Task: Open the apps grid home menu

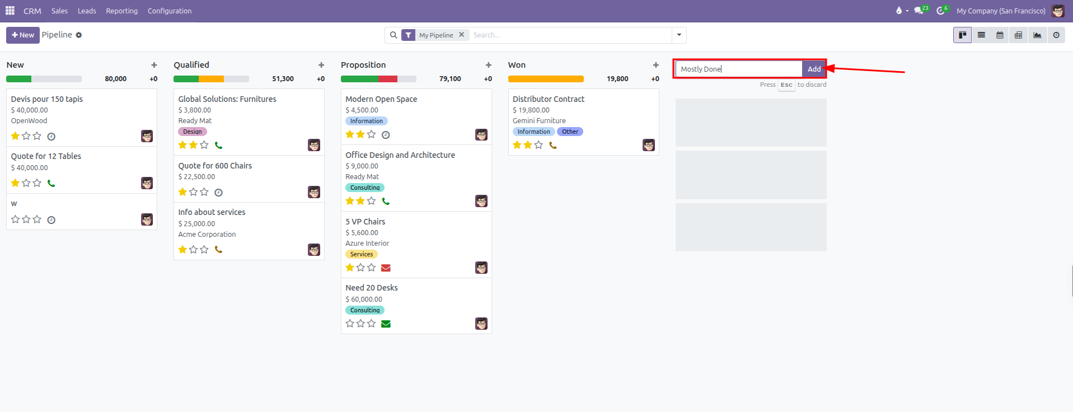Action: [x=10, y=11]
